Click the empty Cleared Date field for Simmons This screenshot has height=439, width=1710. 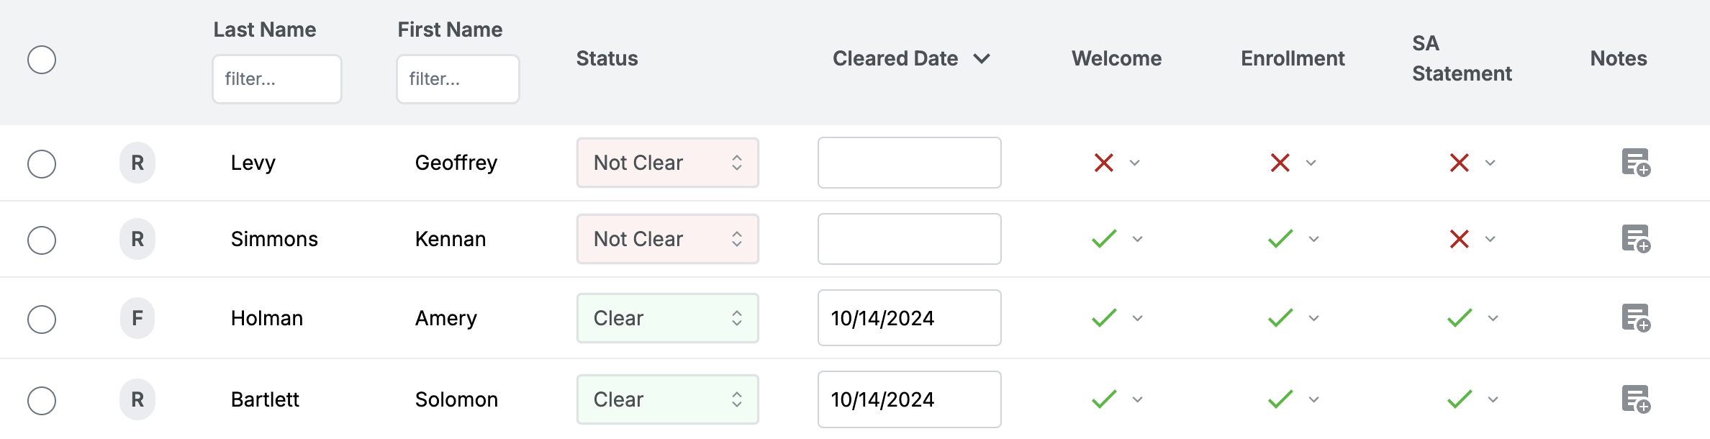tap(909, 239)
